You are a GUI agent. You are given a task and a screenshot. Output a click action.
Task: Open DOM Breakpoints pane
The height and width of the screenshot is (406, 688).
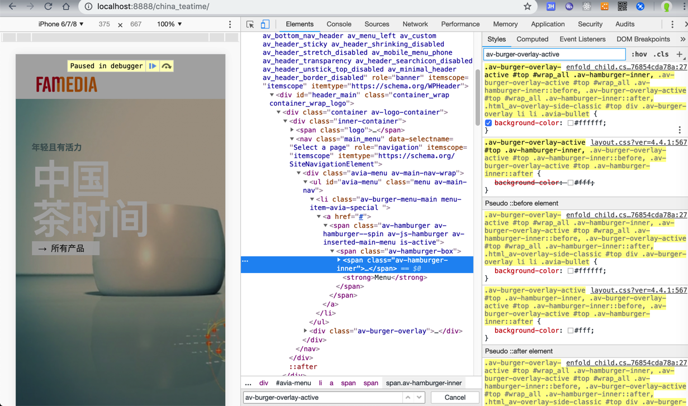(x=643, y=40)
